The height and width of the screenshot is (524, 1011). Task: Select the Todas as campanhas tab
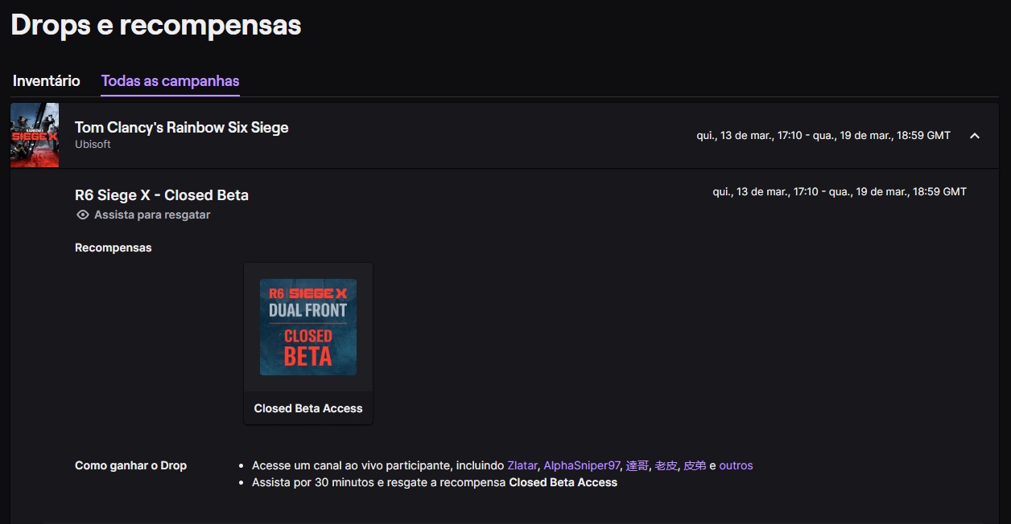click(170, 81)
